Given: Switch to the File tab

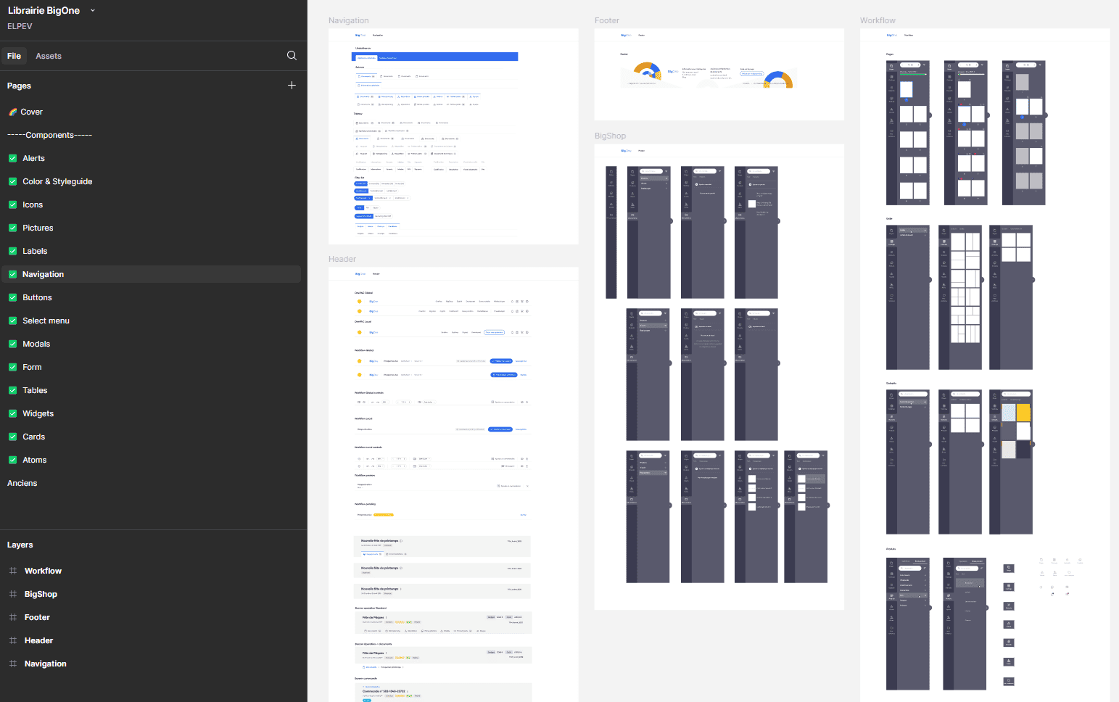Looking at the screenshot, I should click(14, 56).
